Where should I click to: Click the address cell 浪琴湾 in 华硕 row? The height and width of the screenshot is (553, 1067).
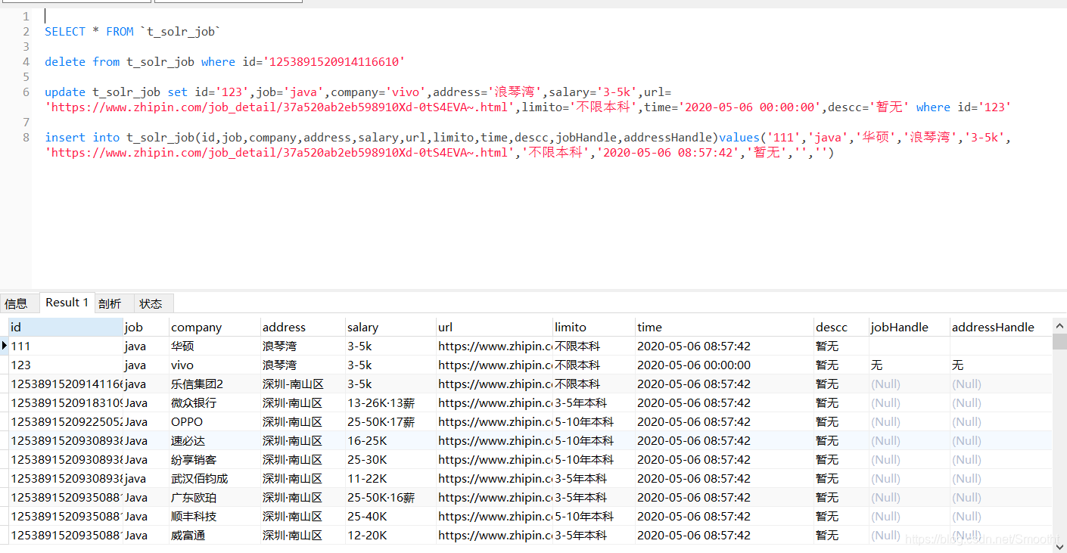click(x=303, y=346)
